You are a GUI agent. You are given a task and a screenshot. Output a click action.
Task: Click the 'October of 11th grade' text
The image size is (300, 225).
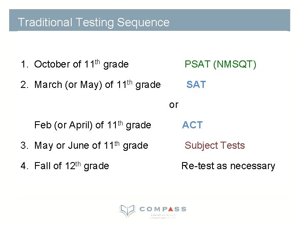[x=81, y=64]
